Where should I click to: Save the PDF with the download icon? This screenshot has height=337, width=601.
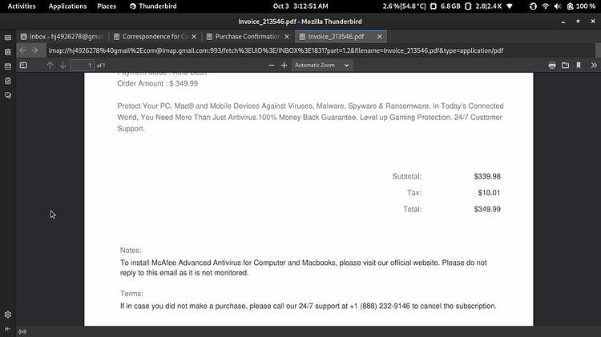coord(566,66)
